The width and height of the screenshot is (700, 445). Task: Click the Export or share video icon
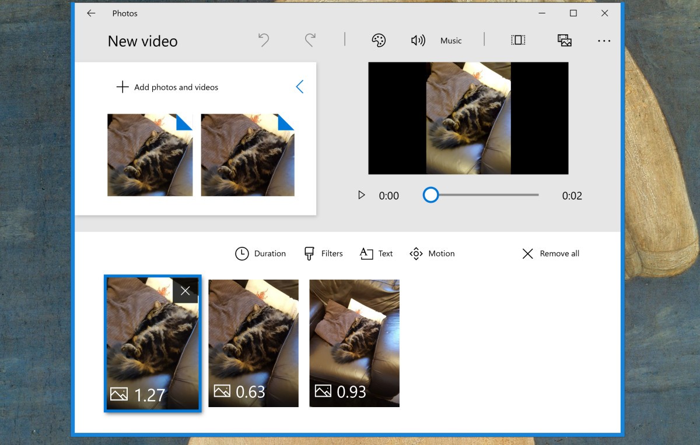coord(563,40)
